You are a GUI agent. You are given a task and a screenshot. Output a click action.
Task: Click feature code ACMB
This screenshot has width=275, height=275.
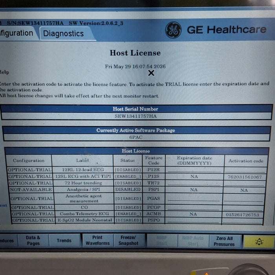pos(154,214)
